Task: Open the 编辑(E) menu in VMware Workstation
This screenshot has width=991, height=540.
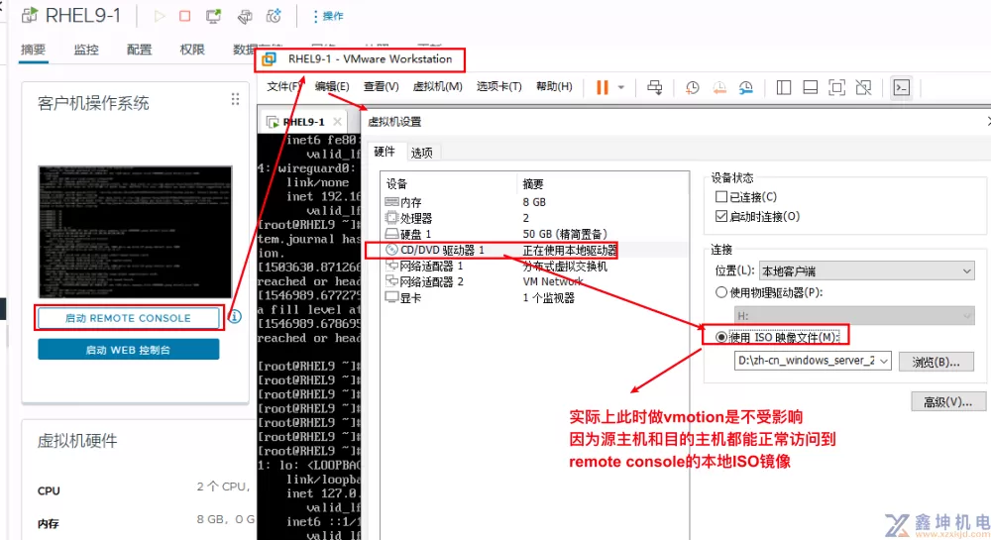Action: coord(332,86)
